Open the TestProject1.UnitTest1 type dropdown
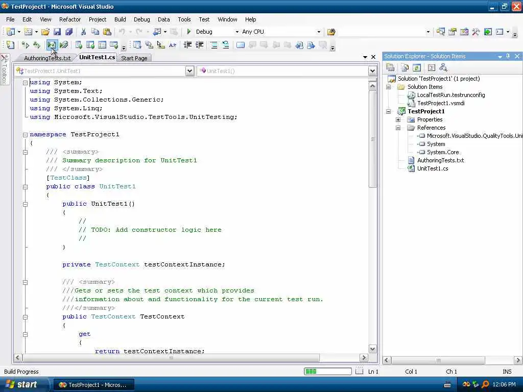The height and width of the screenshot is (392, 523). (x=190, y=71)
